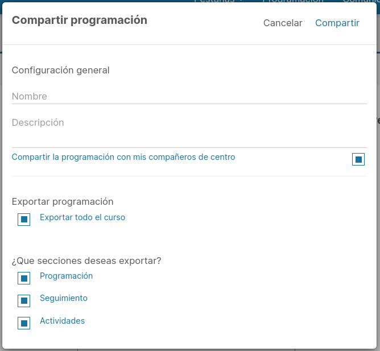Click the Seguimiento label text
380x351 pixels.
point(64,298)
